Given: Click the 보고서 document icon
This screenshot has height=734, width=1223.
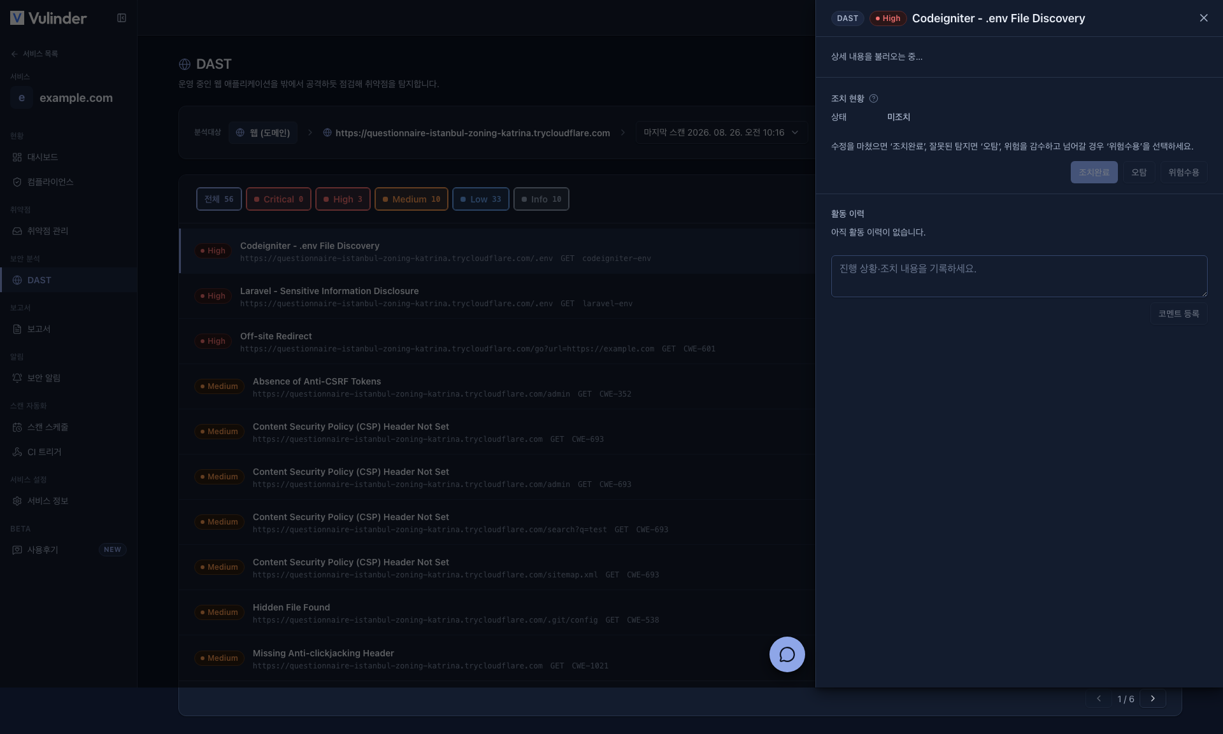Looking at the screenshot, I should (17, 329).
